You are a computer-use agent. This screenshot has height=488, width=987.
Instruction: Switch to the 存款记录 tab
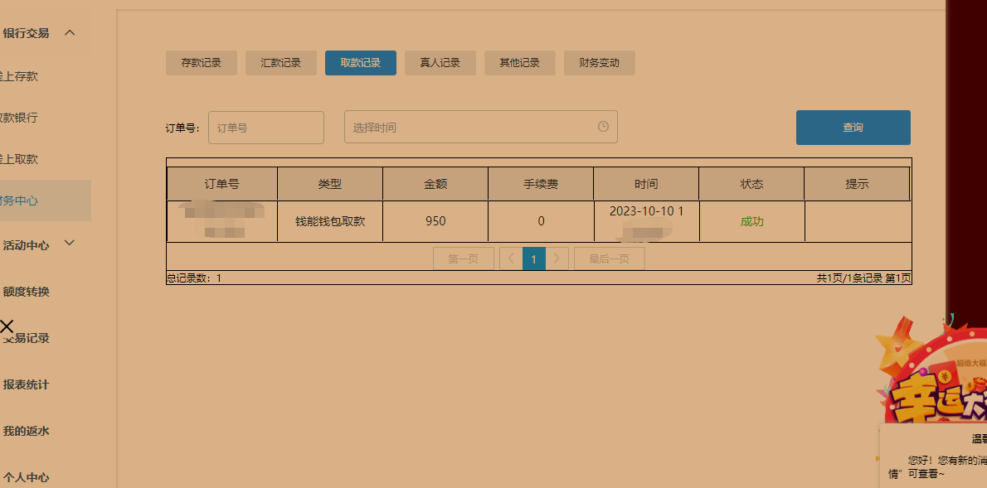(202, 63)
